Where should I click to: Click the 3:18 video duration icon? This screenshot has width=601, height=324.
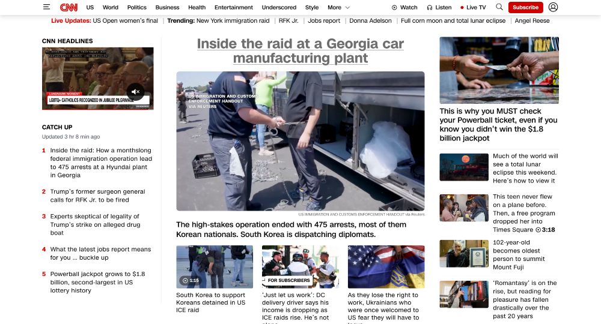pyautogui.click(x=538, y=230)
